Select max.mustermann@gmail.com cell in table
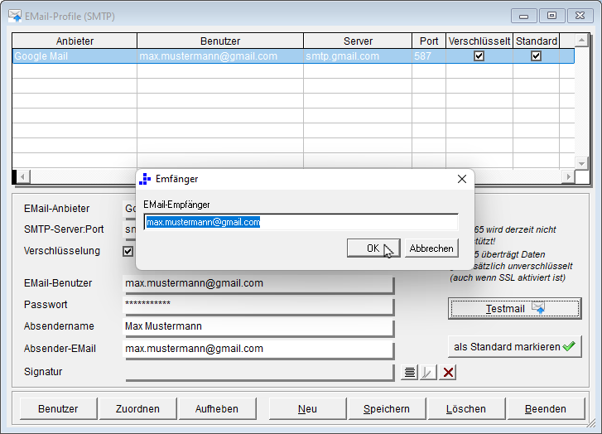This screenshot has height=434, width=602. [220, 56]
